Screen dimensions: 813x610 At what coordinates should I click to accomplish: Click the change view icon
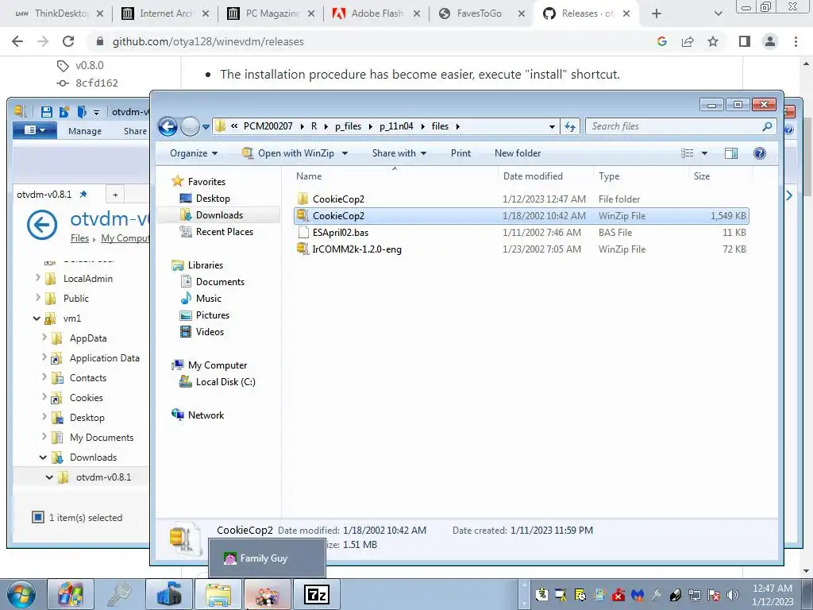(687, 153)
